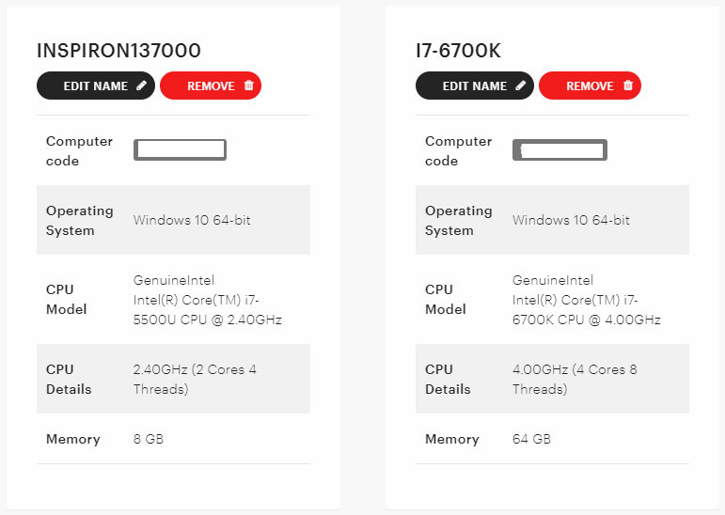
Task: Click the trash icon for INSPIRON137000
Action: coord(249,86)
